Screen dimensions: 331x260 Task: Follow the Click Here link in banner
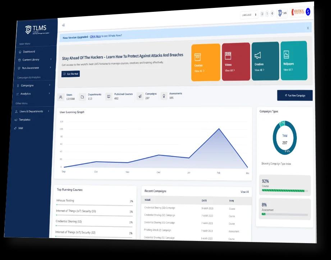pyautogui.click(x=95, y=37)
